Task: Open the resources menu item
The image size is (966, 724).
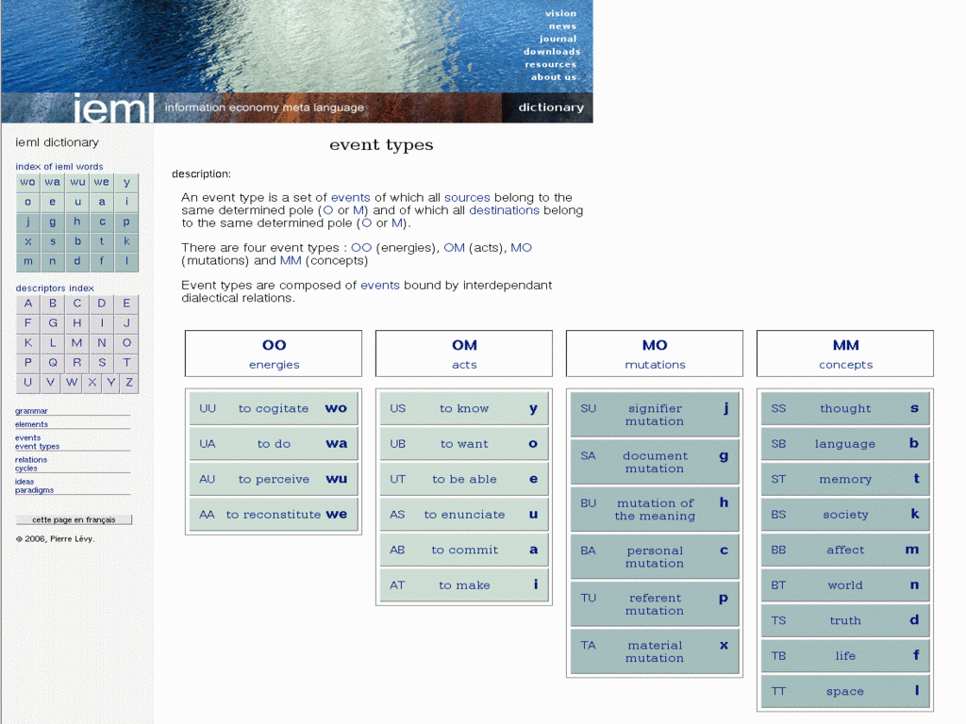Action: pyautogui.click(x=551, y=64)
